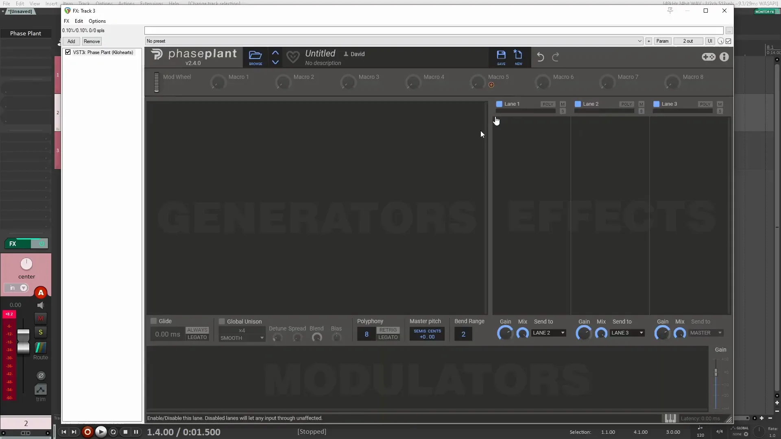Open the FX menu in FX window
The width and height of the screenshot is (781, 439).
(x=66, y=21)
